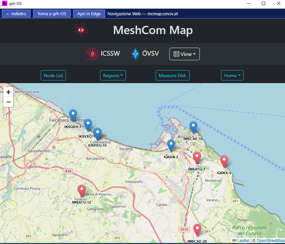Click the IW6ATQ-1 node label
Screen dimensions: 285x244
[197, 169]
